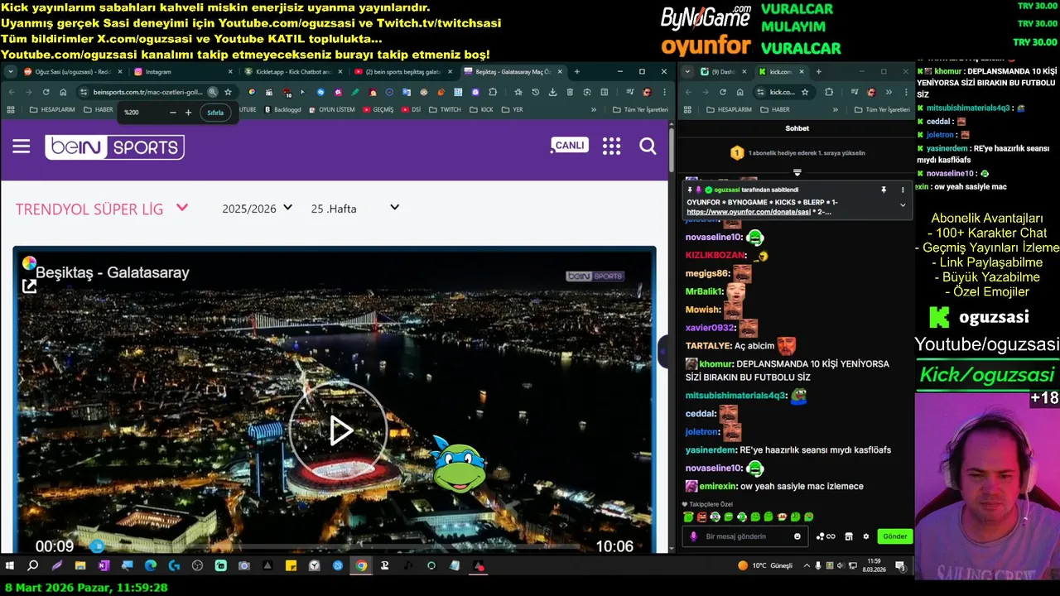
Task: Switch to the Kicklet.app Kick Chatbot tab
Action: (293, 72)
